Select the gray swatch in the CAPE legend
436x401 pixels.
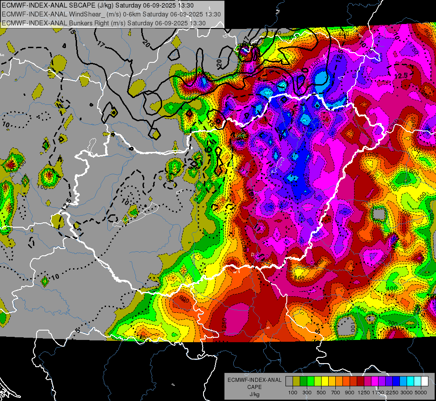click(289, 381)
